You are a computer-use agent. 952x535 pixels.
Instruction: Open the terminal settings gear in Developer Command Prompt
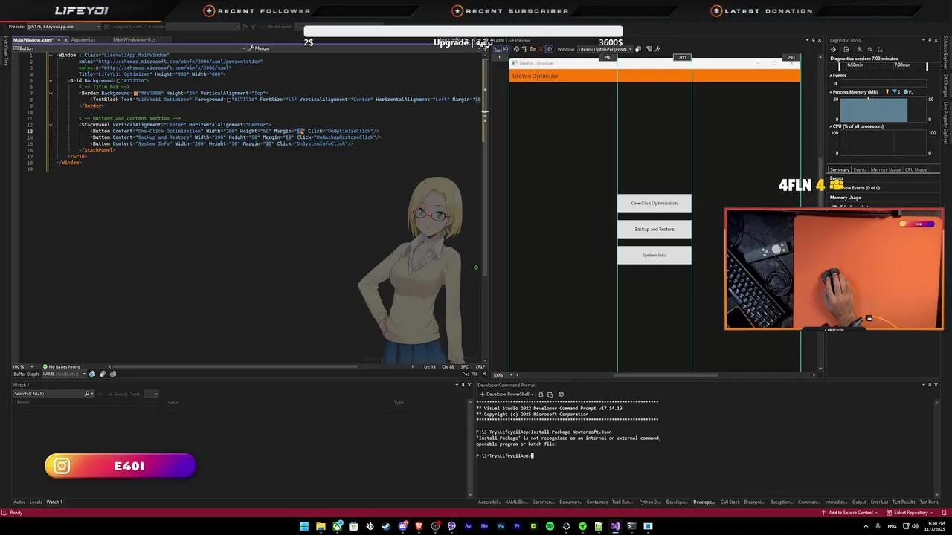(x=561, y=395)
